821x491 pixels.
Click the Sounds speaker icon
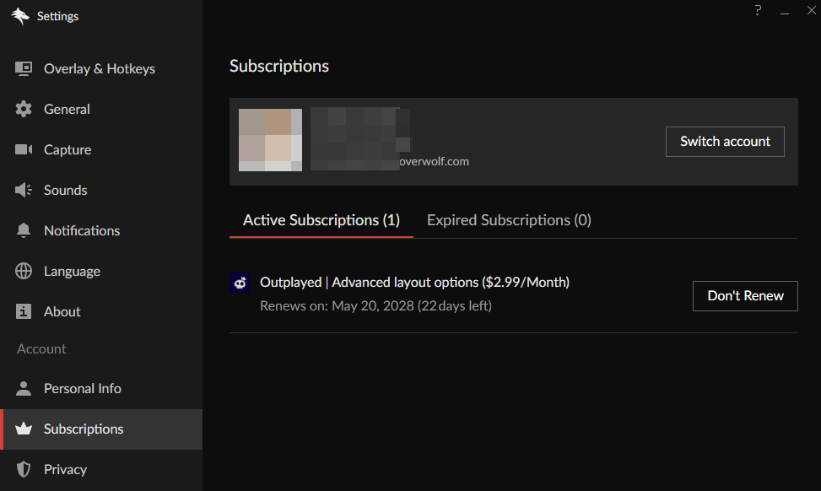pyautogui.click(x=24, y=190)
